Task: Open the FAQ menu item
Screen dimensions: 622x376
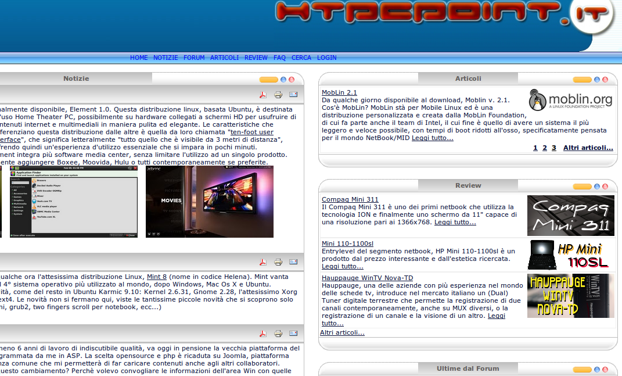Action: tap(280, 58)
